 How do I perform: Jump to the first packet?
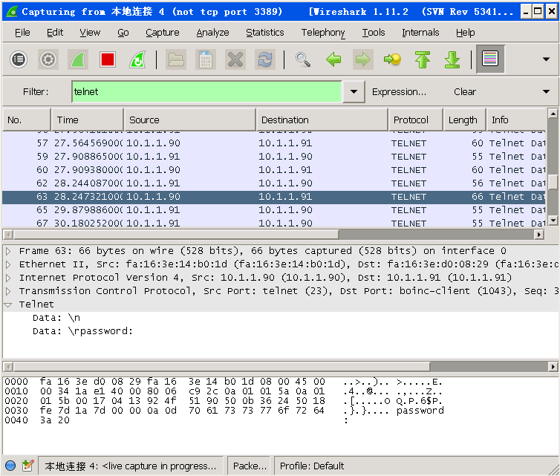click(x=423, y=59)
